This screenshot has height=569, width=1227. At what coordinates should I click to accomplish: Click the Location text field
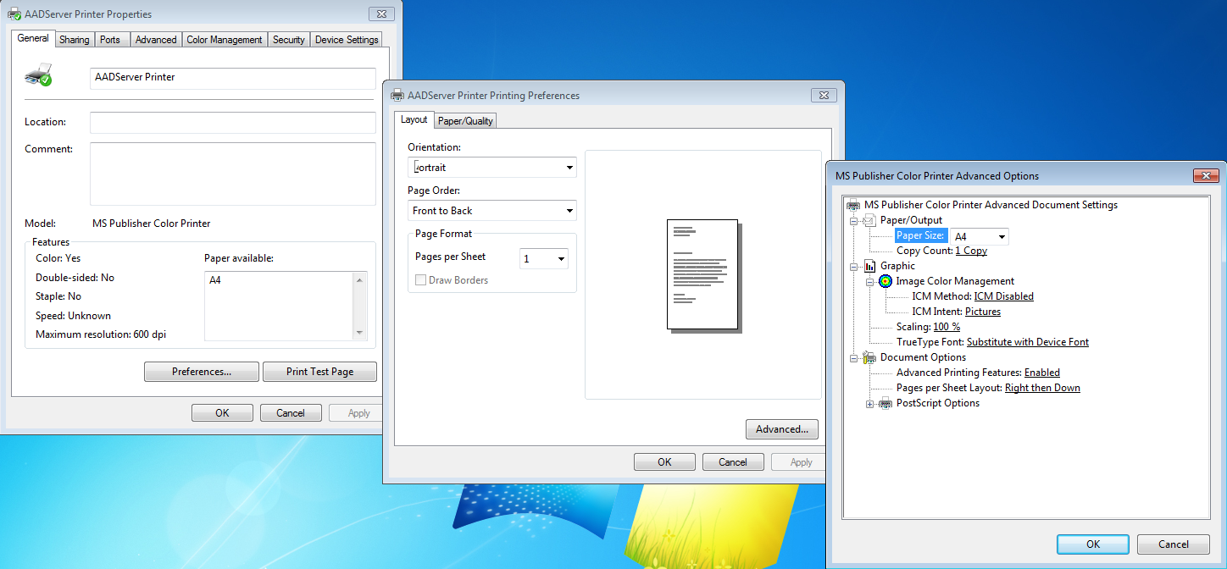pyautogui.click(x=232, y=123)
